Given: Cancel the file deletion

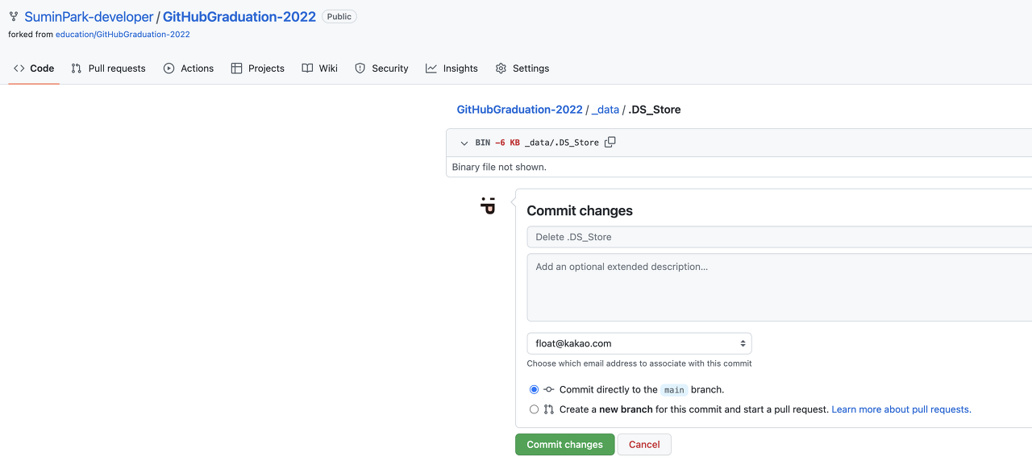Looking at the screenshot, I should pos(644,445).
